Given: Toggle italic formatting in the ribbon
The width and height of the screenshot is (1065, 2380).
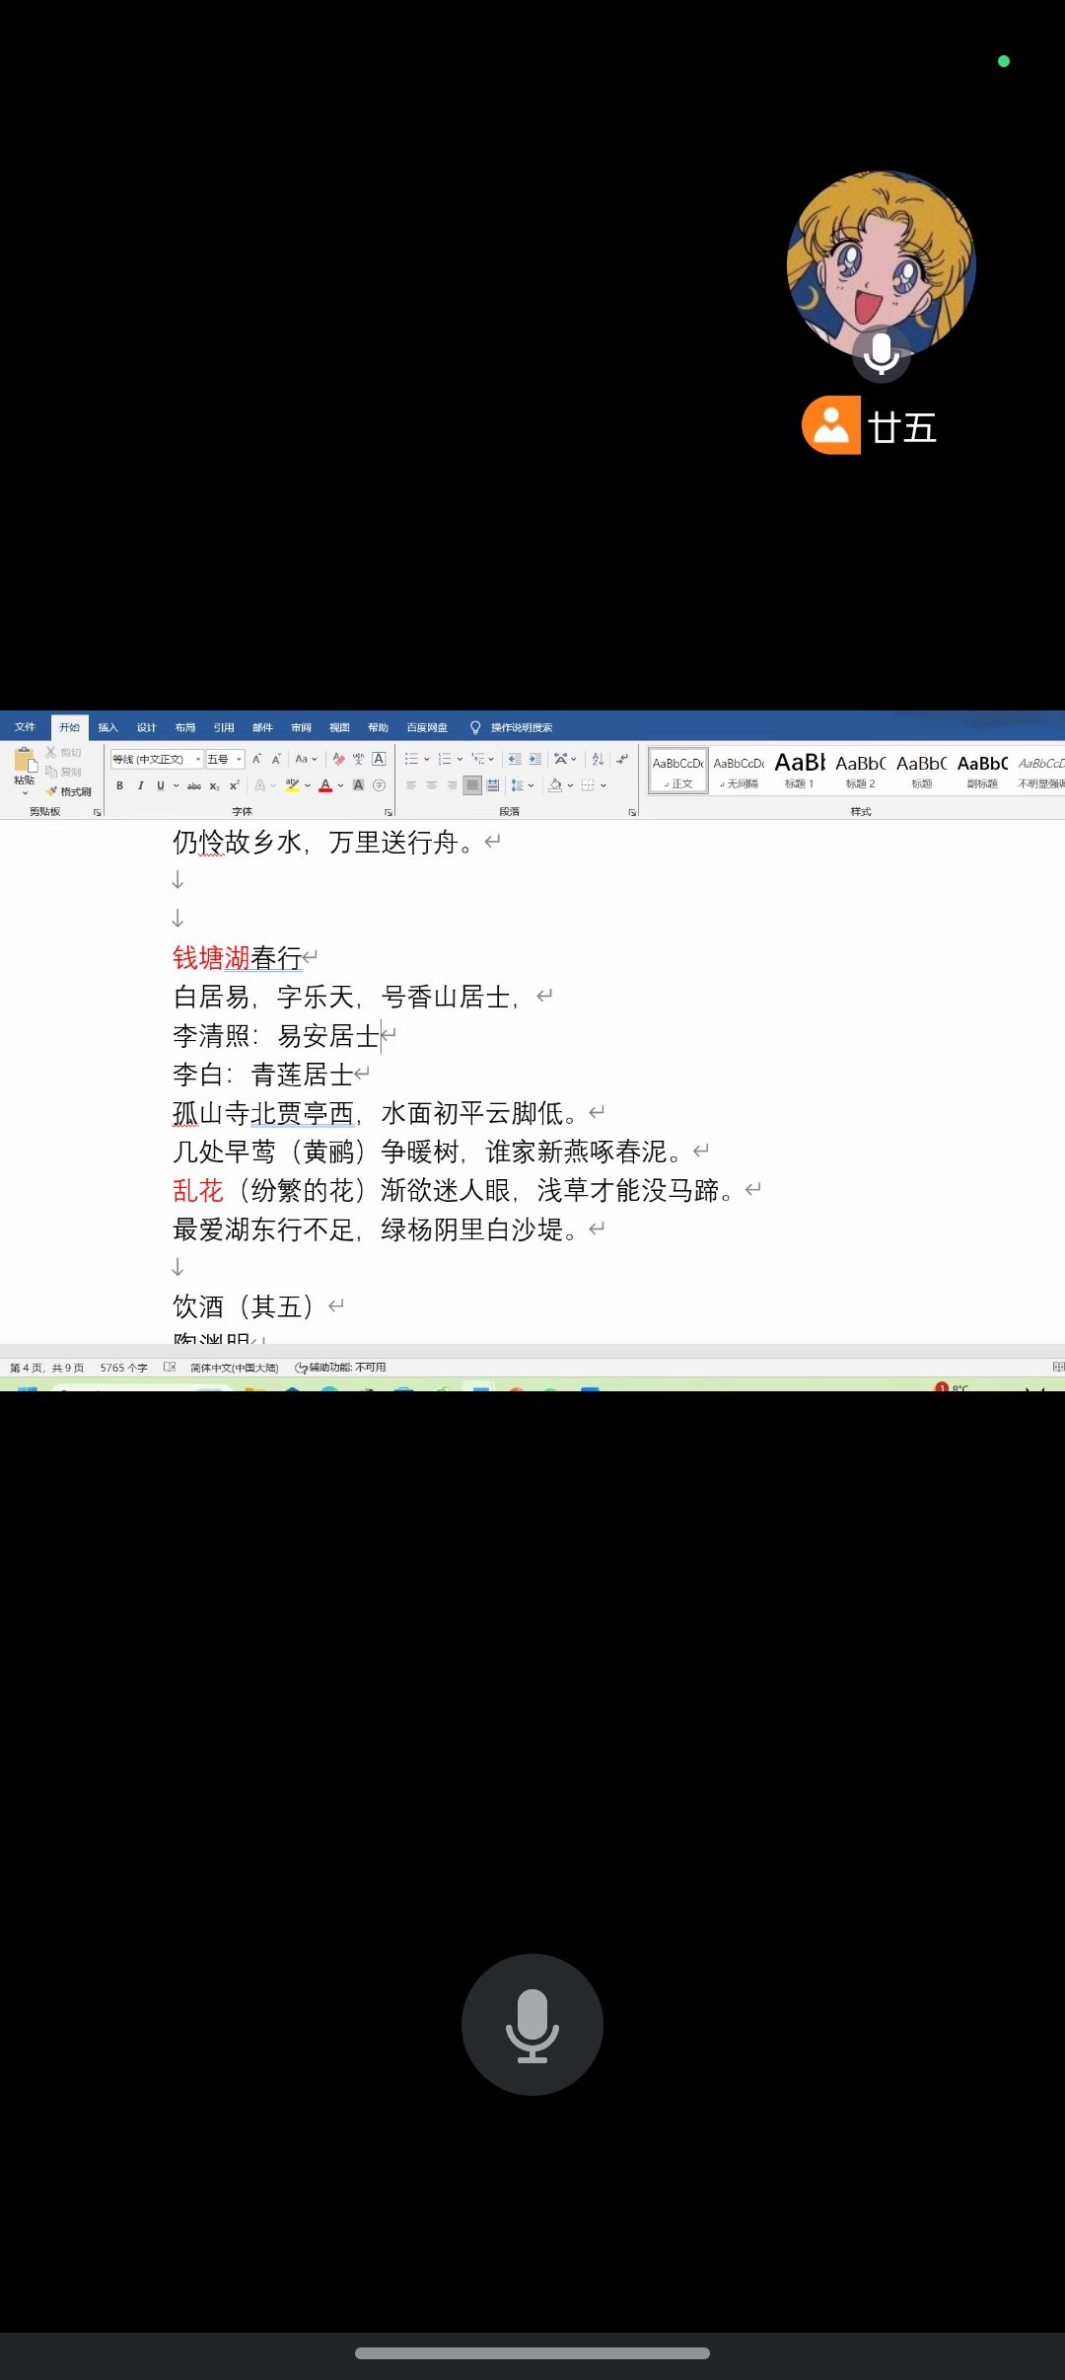Looking at the screenshot, I should tap(140, 785).
